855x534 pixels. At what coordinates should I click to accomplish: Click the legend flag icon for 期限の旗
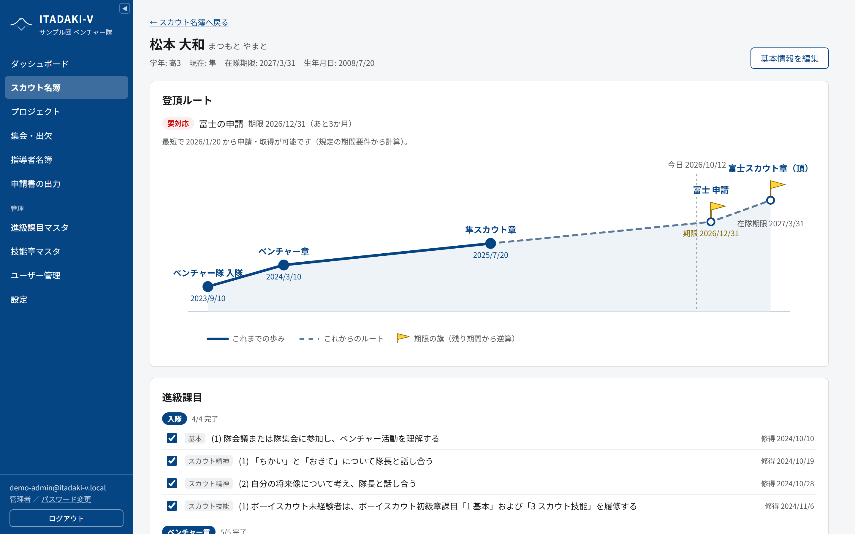(x=403, y=338)
